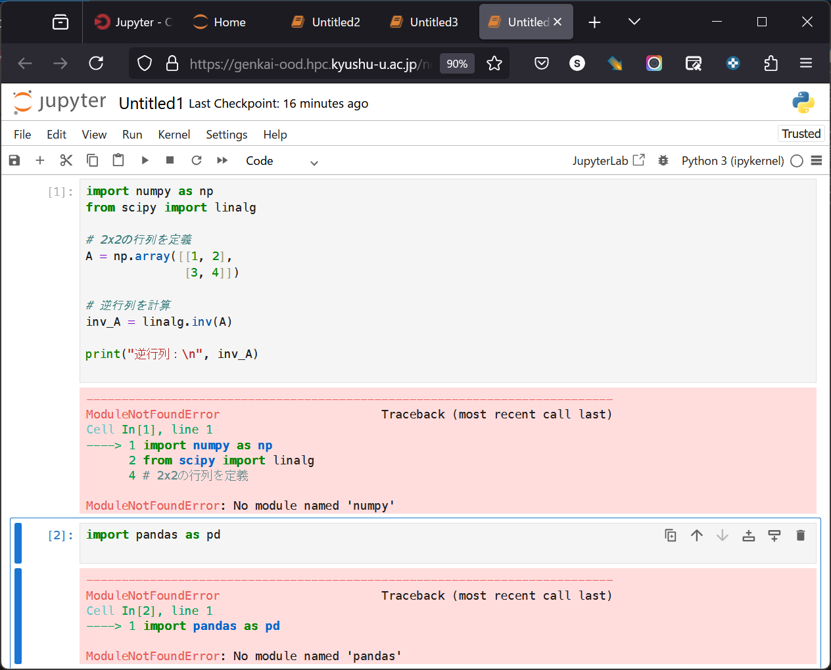Open the browser extensions puzzle icon

[771, 63]
